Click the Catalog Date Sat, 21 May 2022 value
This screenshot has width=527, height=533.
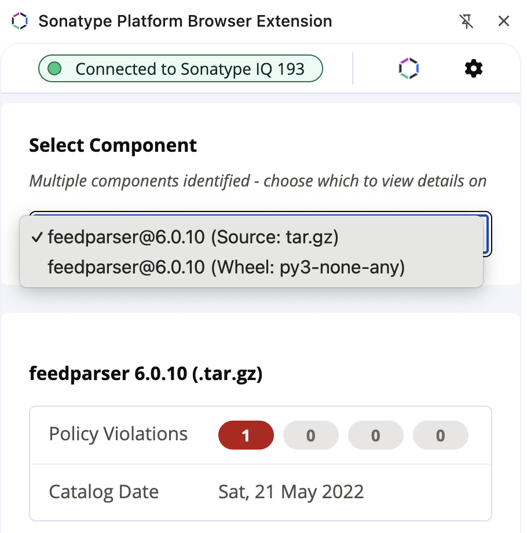coord(291,492)
